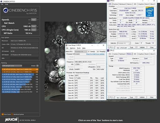Run the CPU benchmark test
160x123 pixels.
coord(34,26)
